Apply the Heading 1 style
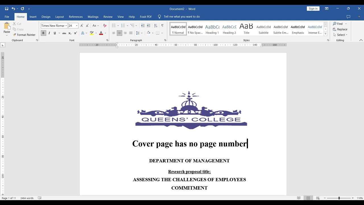Screen dimensions: 364x205 tap(212, 29)
